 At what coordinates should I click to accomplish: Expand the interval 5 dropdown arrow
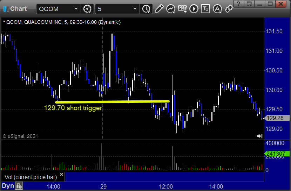[135, 9]
